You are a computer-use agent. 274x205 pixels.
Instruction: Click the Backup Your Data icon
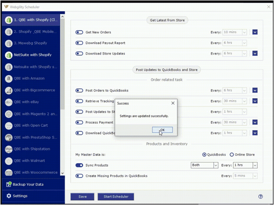click(x=9, y=183)
